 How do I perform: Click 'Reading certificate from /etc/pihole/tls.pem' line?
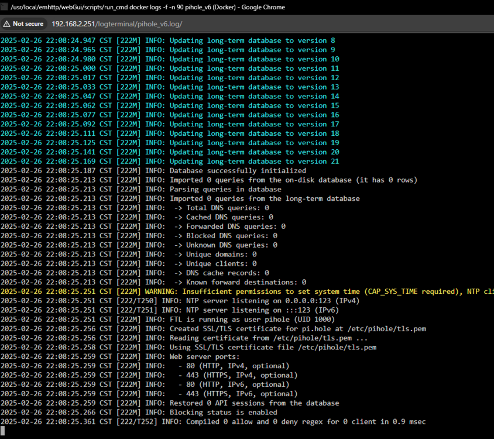184,338
